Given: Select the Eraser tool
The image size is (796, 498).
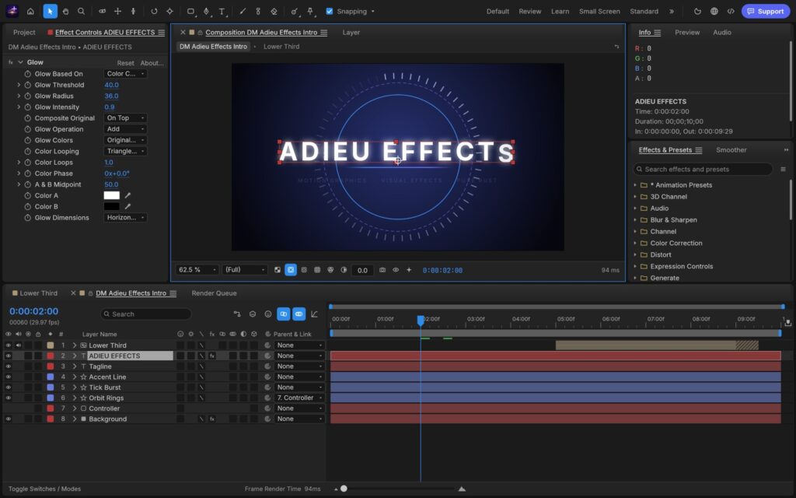Looking at the screenshot, I should pos(274,11).
